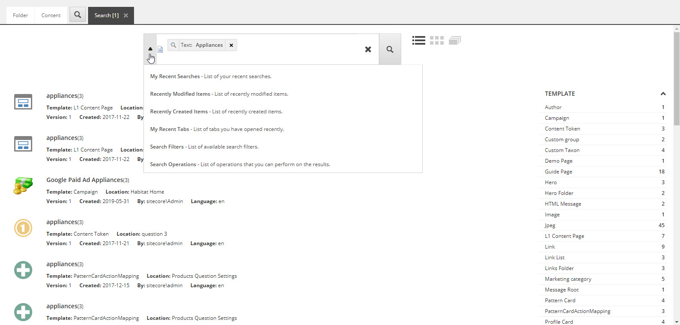
Task: Switch to the Content tab
Action: (x=51, y=15)
